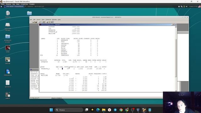Click the Print toolbar icon
Viewport: 201px width, 113px height.
pyautogui.click(x=47, y=22)
